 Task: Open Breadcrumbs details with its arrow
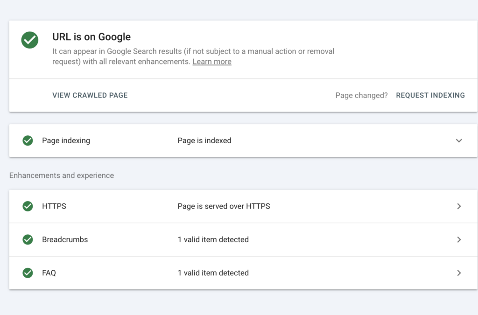click(x=459, y=239)
